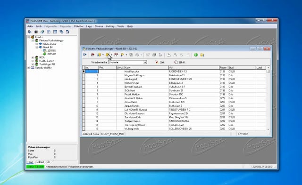This screenshot has height=185, width=302.
Task: Select the 2015-02 job in the tree
Action: click(x=51, y=54)
